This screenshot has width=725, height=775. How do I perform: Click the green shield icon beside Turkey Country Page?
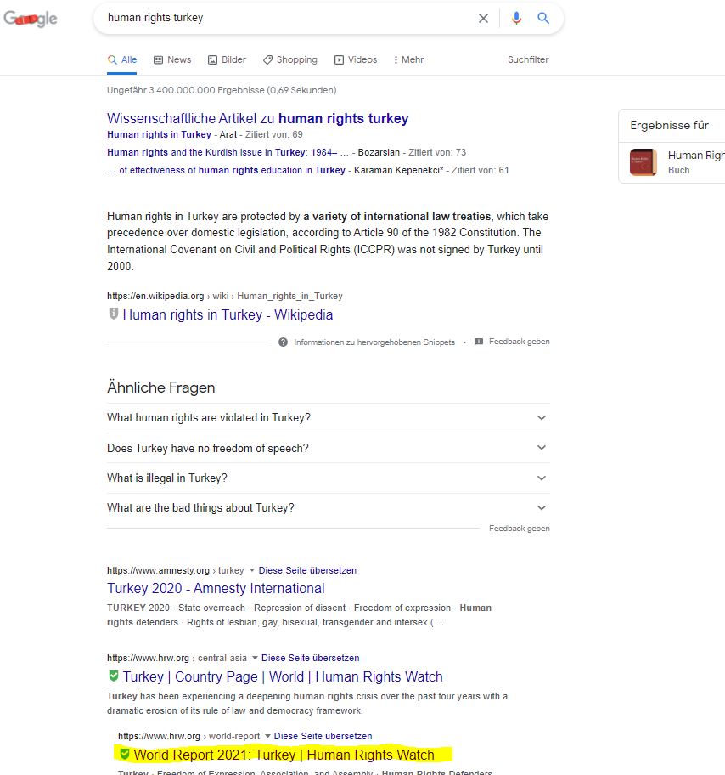click(114, 676)
